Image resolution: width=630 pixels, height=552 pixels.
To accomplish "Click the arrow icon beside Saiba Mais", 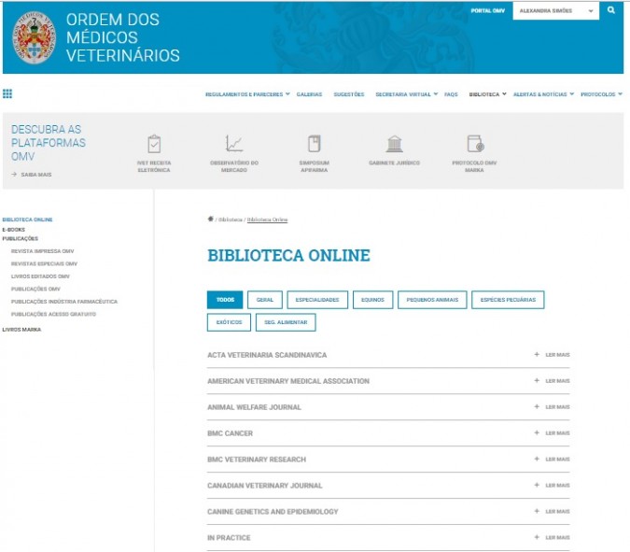I will 14,174.
